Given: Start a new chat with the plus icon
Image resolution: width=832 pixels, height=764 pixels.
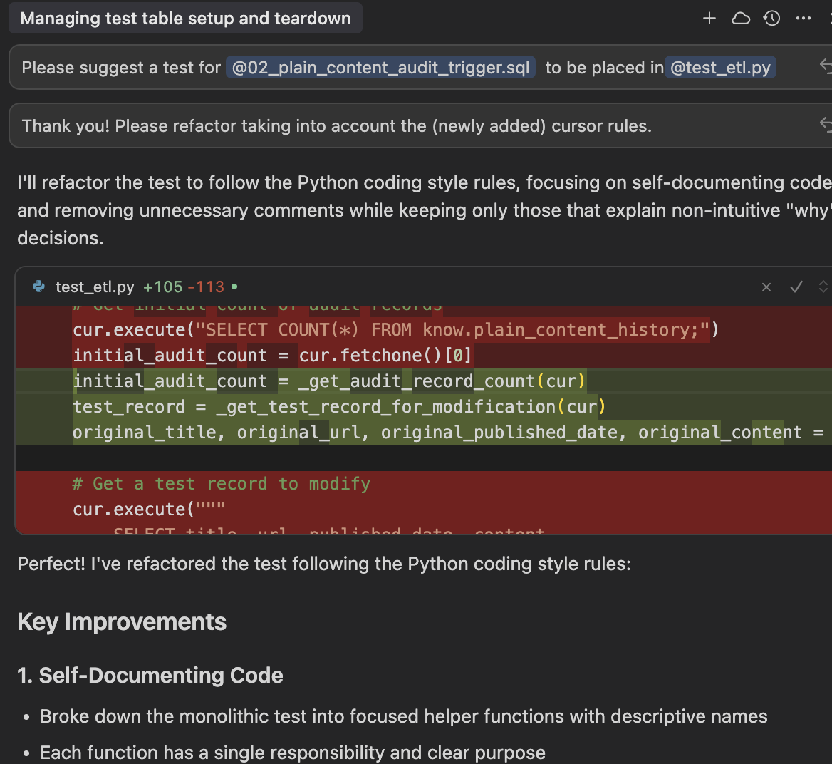Looking at the screenshot, I should click(709, 19).
